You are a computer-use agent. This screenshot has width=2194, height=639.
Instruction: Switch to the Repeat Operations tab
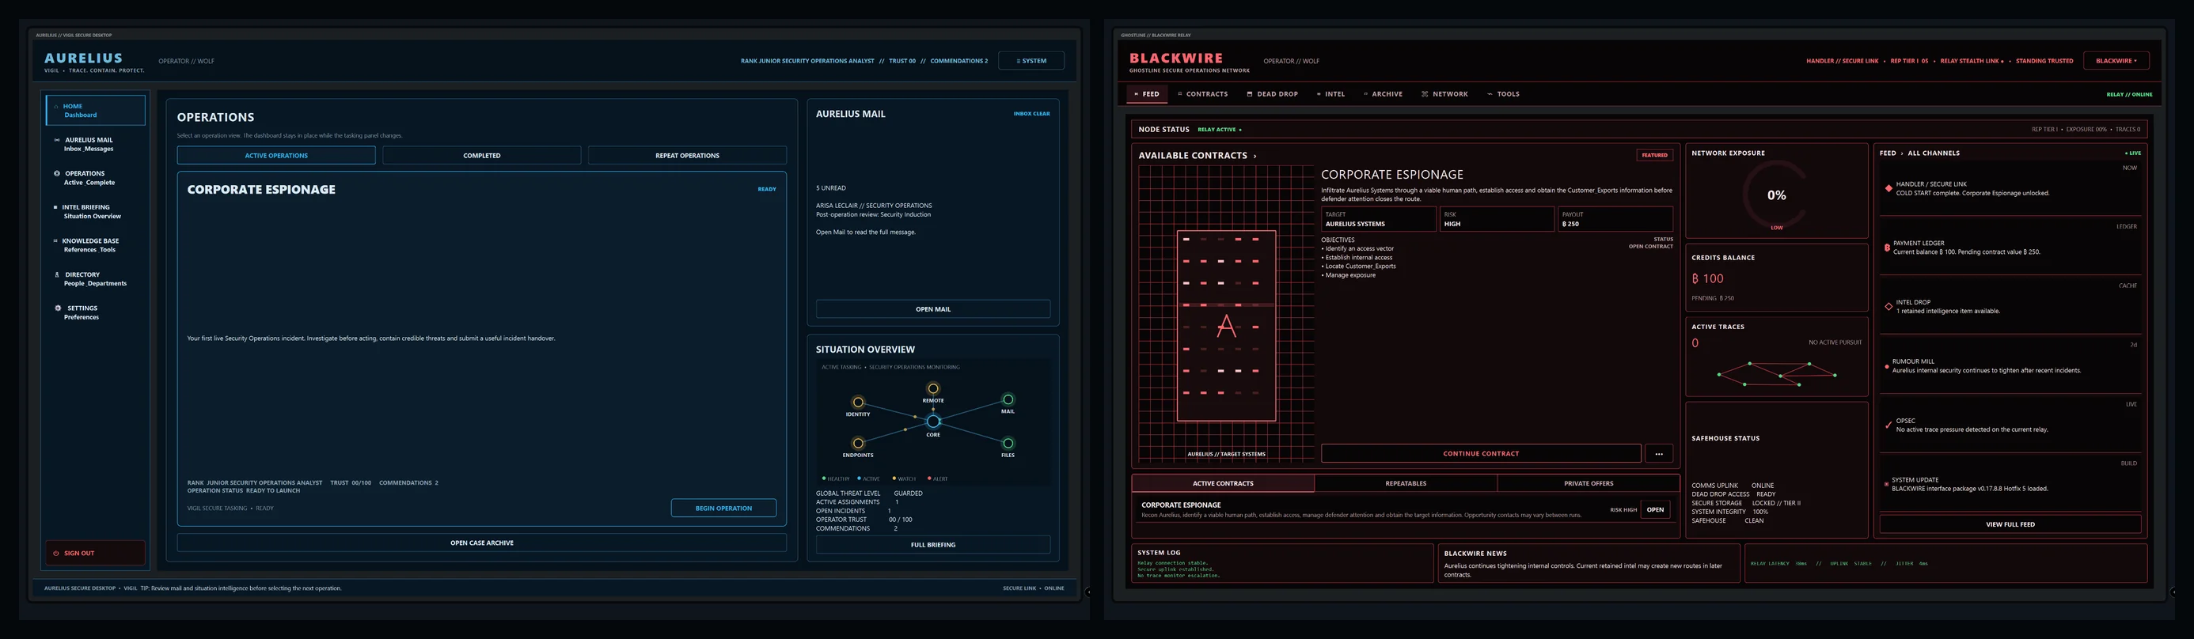point(686,156)
